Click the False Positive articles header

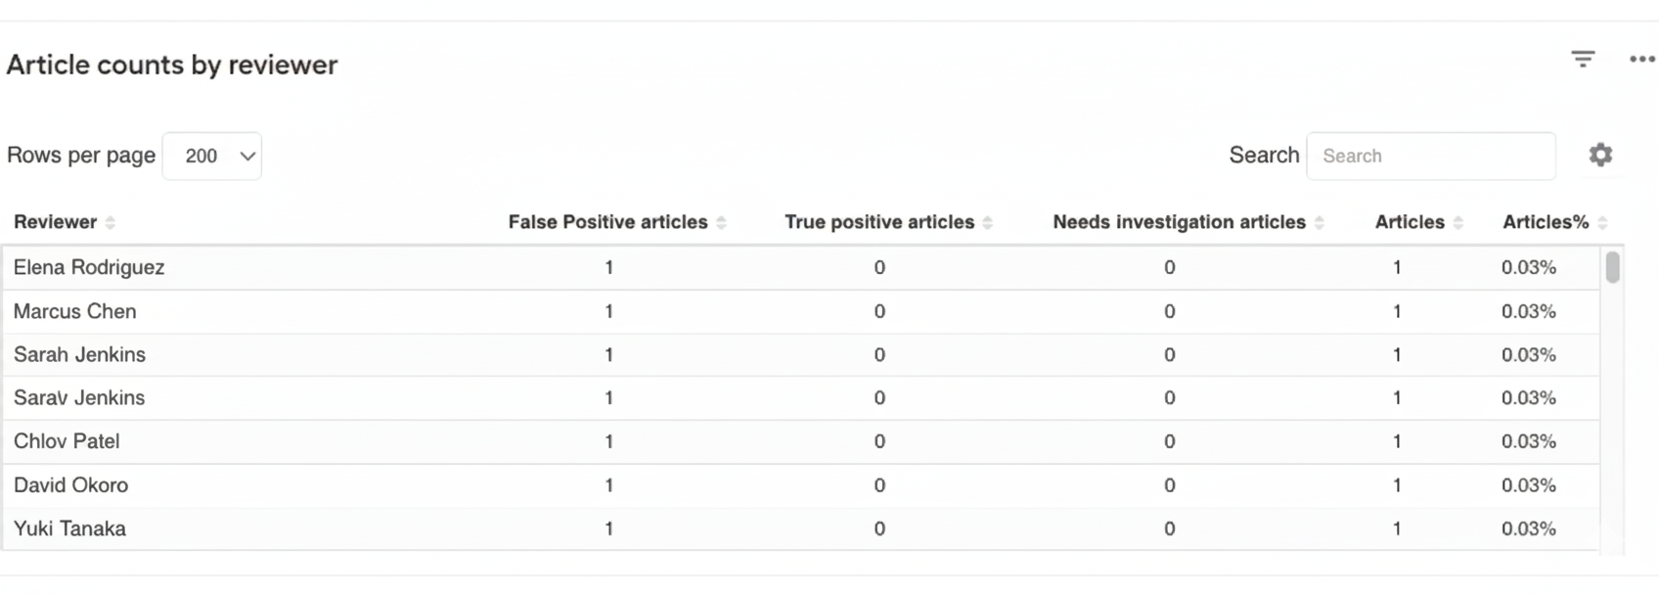pos(607,222)
